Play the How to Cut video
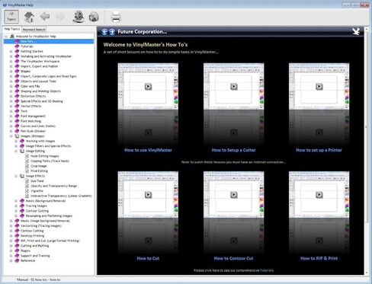This screenshot has width=372, height=284. (x=148, y=195)
